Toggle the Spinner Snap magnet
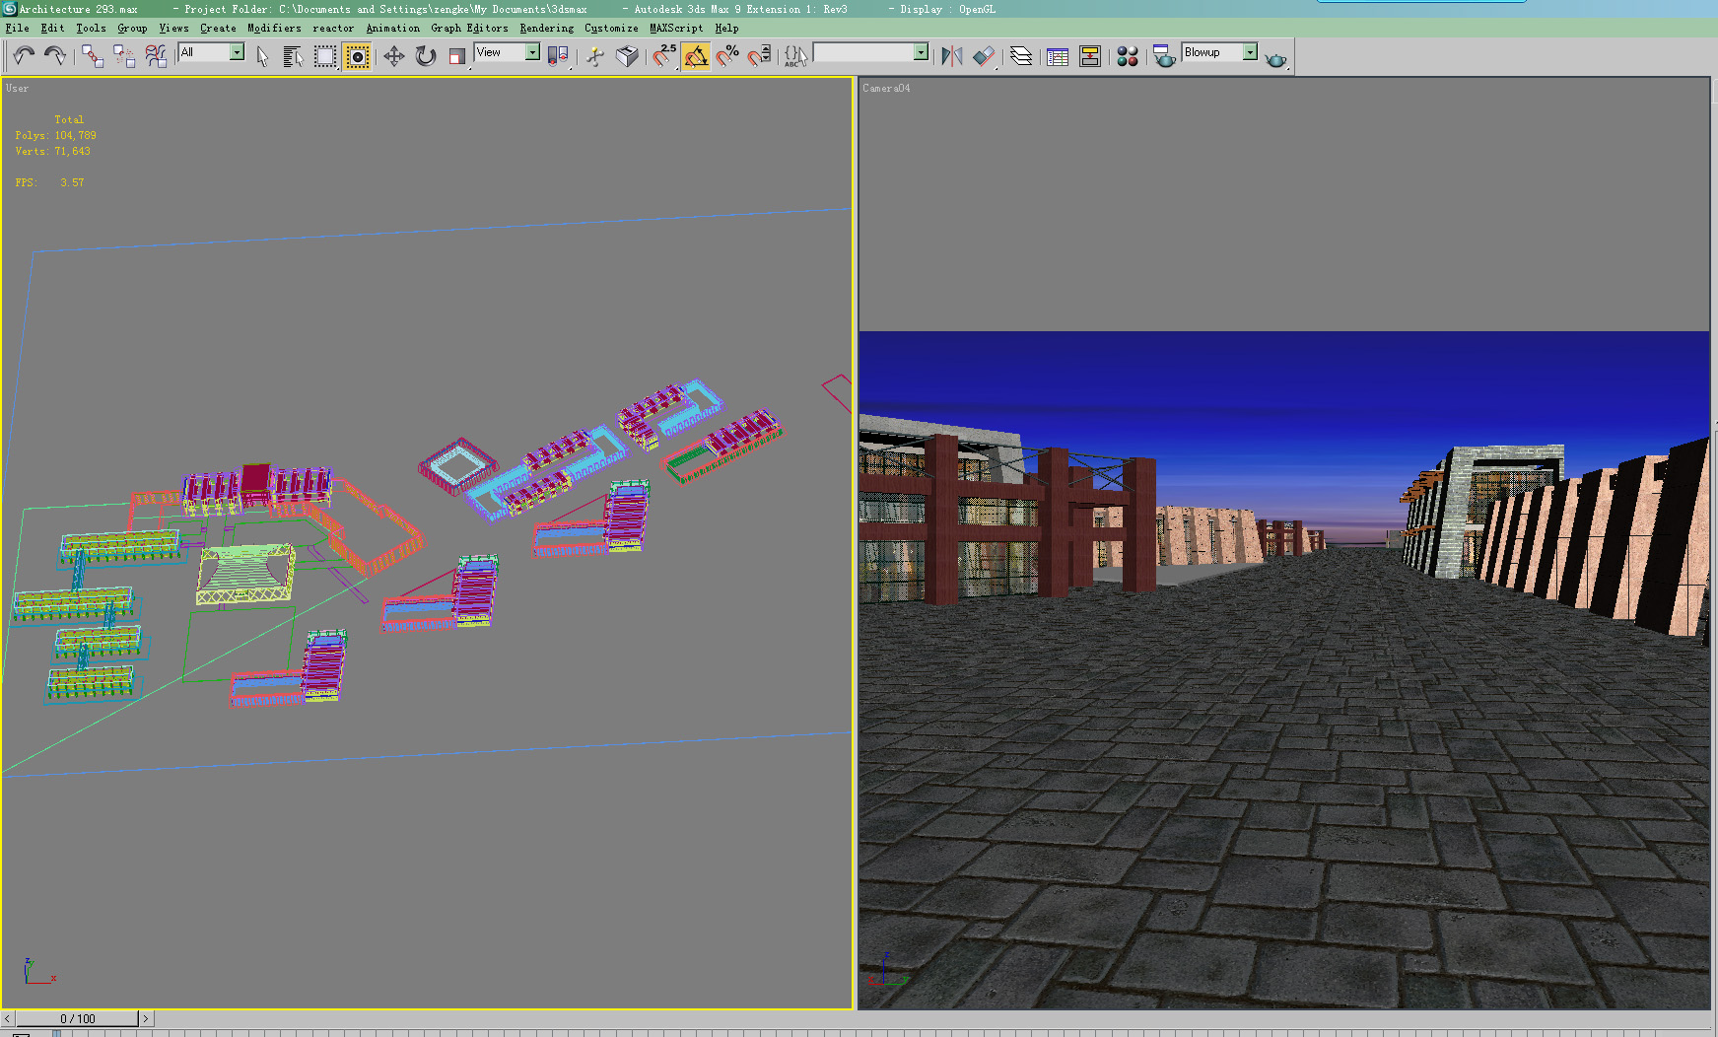Image resolution: width=1718 pixels, height=1037 pixels. coord(759,56)
